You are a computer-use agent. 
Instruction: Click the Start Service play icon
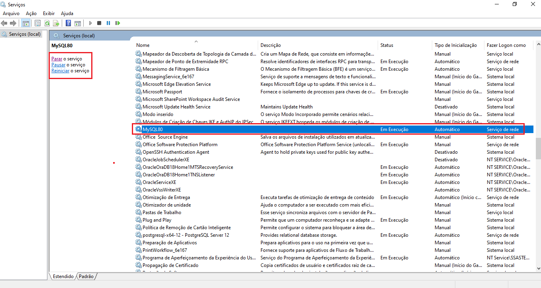90,23
